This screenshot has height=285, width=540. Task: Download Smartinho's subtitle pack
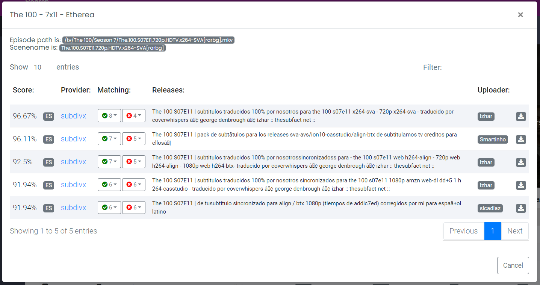[x=521, y=139]
